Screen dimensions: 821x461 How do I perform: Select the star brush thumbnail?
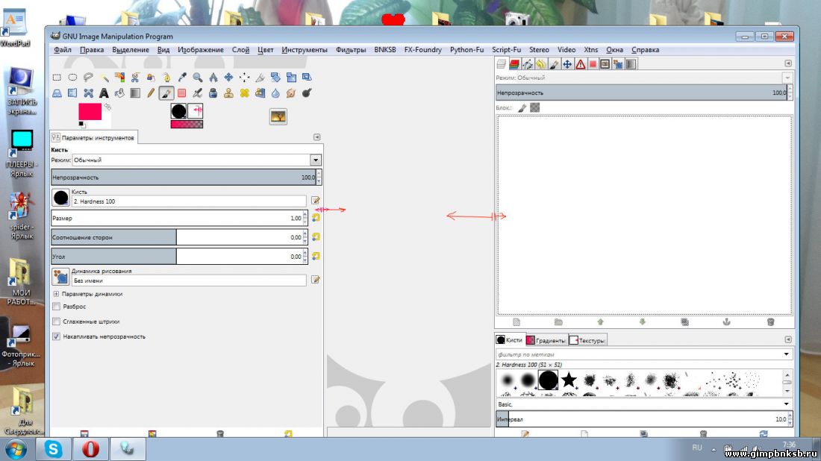569,380
